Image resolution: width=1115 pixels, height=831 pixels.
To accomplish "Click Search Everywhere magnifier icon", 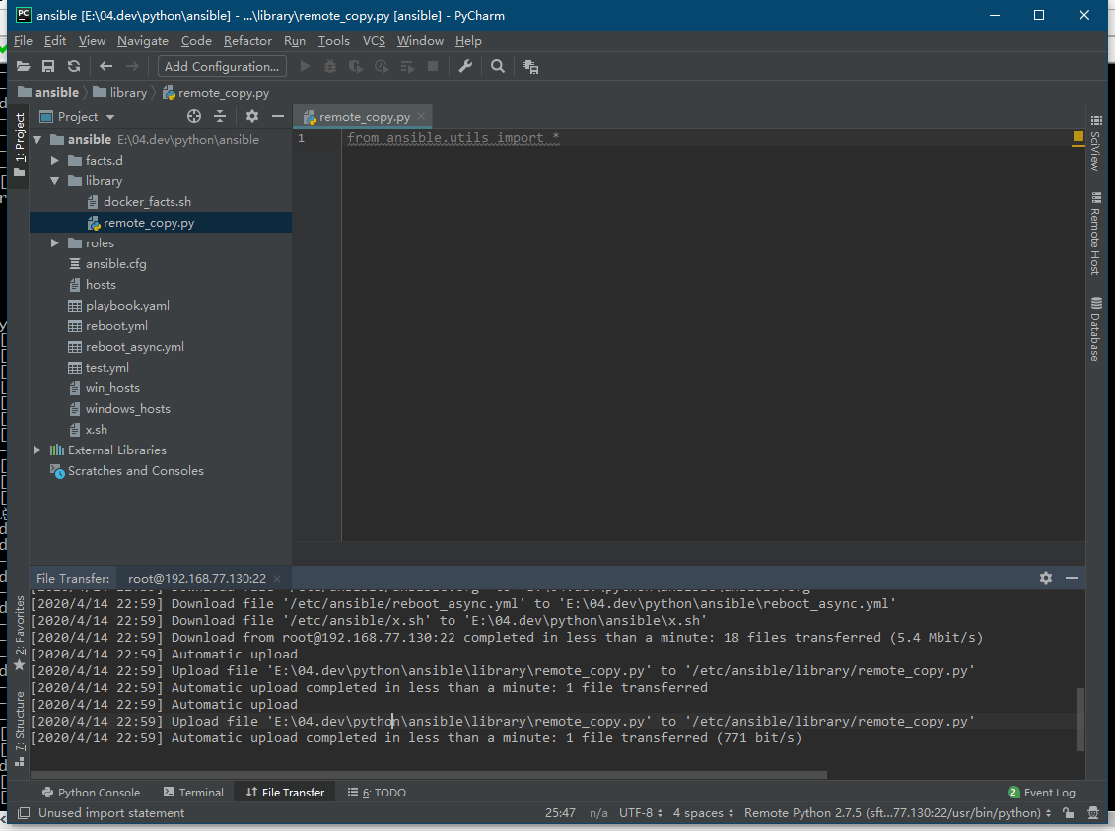I will coord(497,66).
